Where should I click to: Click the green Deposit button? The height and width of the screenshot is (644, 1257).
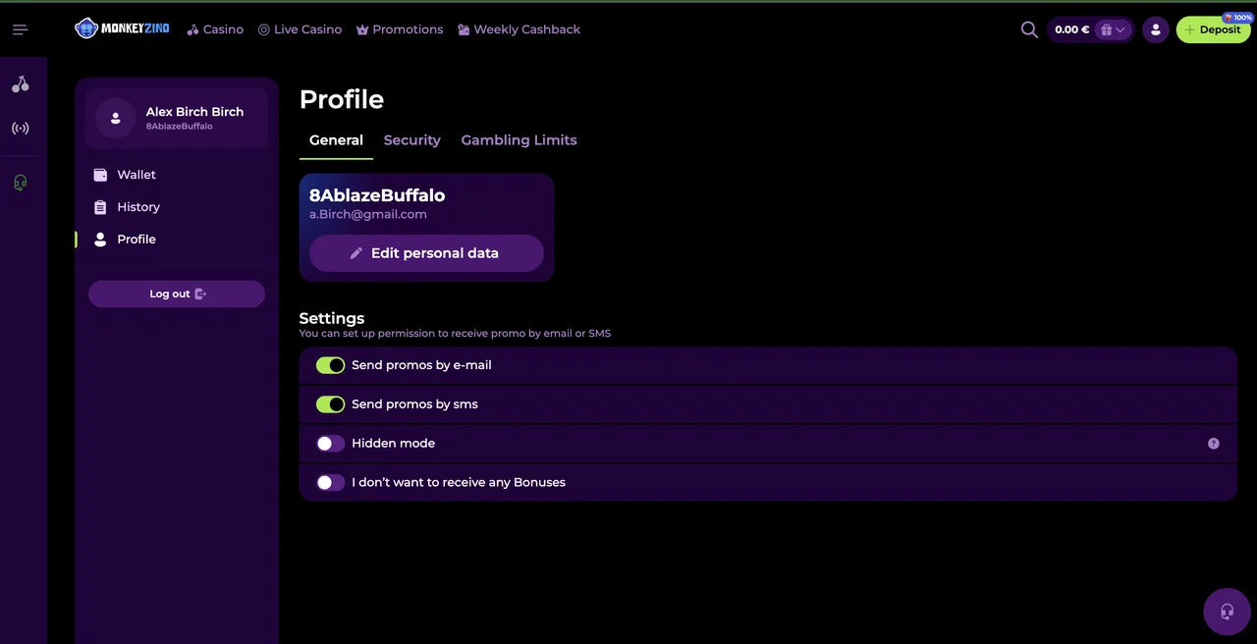1214,29
